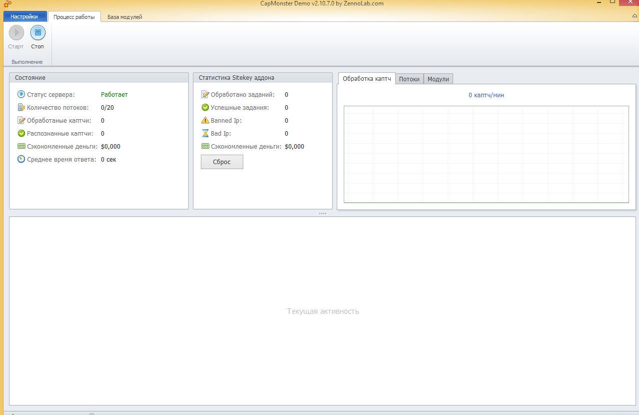This screenshot has width=639, height=415.
Task: Click $0,000 value in Состояние panel
Action: coord(110,146)
